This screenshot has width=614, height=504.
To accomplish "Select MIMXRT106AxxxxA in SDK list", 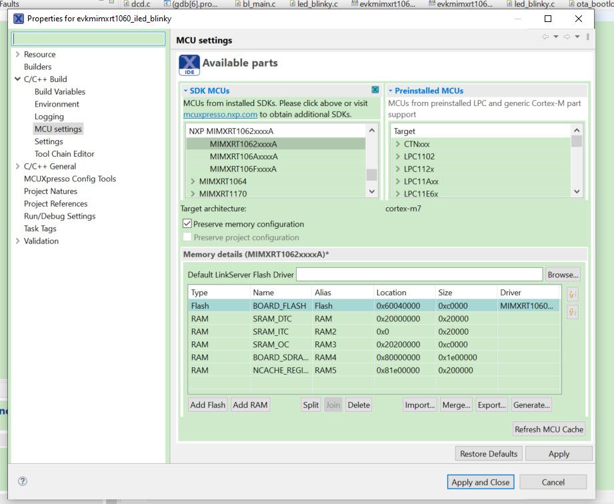I will [x=243, y=156].
